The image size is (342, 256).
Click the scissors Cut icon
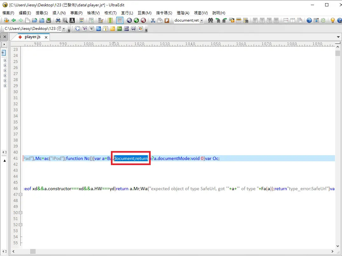(x=153, y=20)
